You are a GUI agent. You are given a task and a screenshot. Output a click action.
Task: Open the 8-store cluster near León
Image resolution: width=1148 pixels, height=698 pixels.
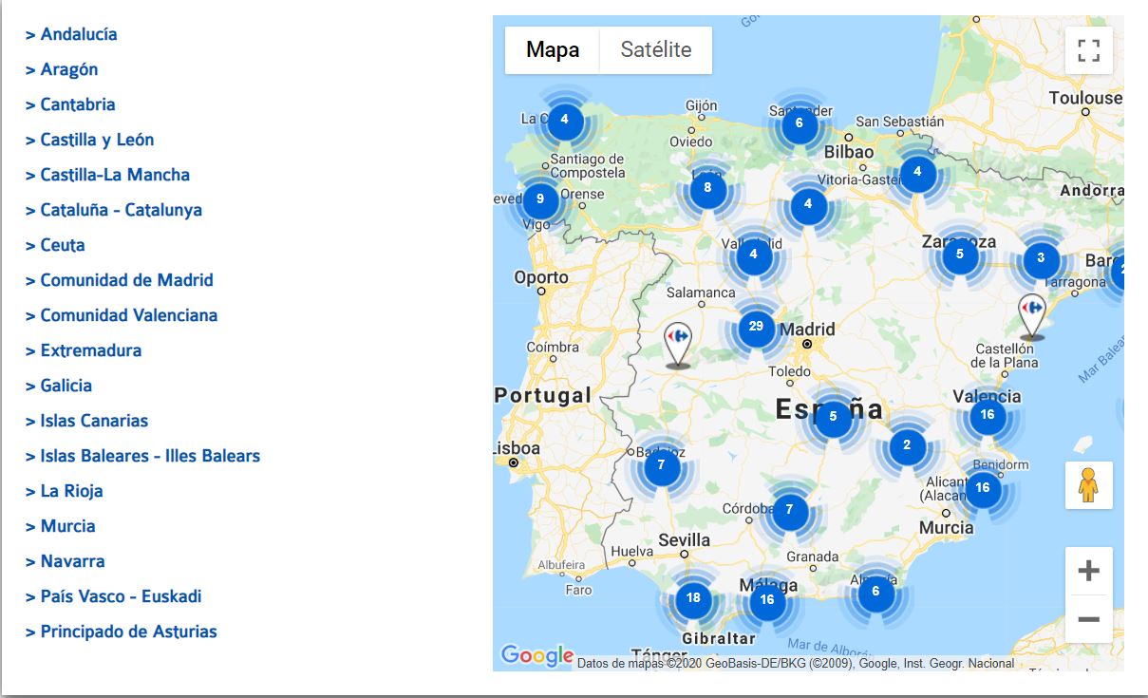[x=707, y=188]
